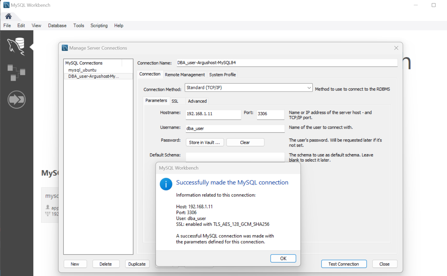Click the blue information icon in the popup
The image size is (447, 276).
click(x=166, y=184)
